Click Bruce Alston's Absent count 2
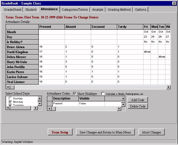 click(x=78, y=47)
